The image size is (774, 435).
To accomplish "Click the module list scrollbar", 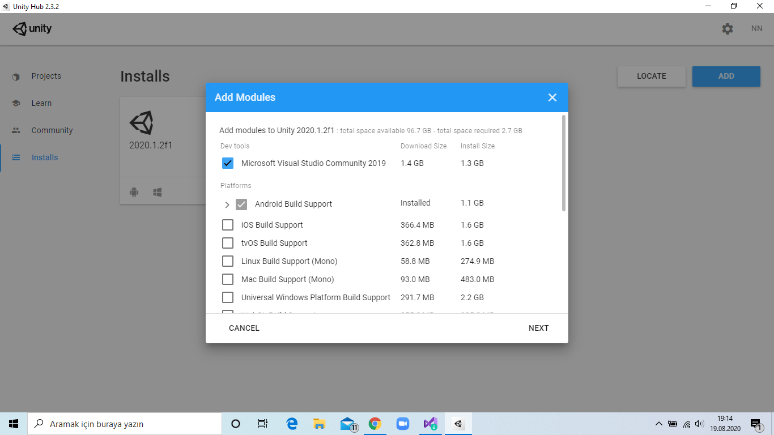I will pos(564,163).
